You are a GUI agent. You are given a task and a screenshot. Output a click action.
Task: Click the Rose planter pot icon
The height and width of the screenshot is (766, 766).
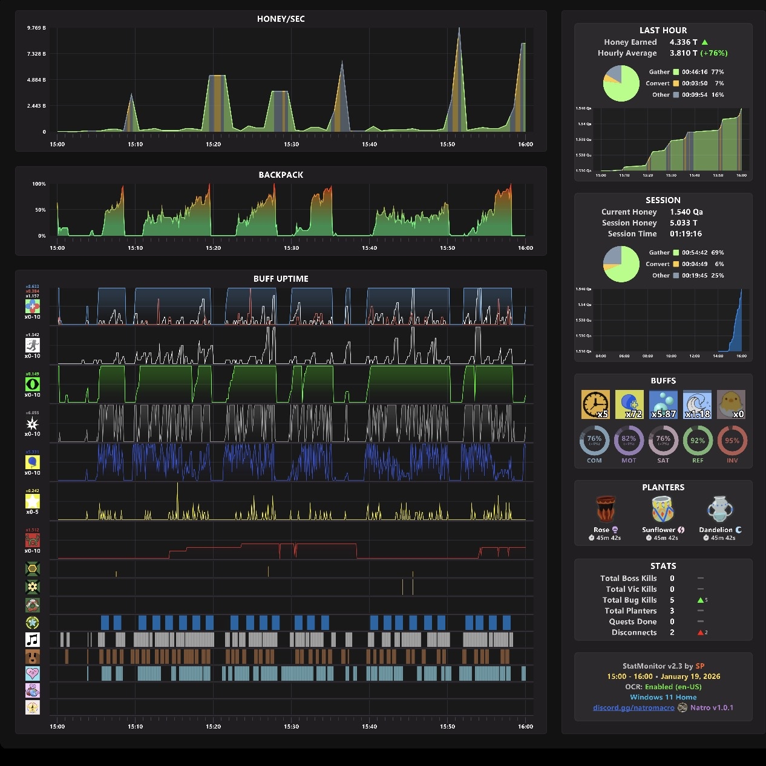pos(606,509)
